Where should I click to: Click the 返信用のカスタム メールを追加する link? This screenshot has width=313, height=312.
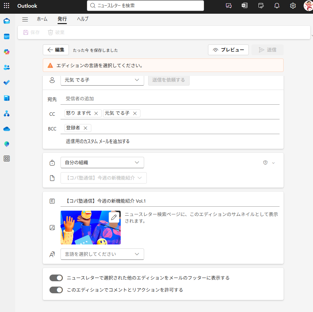[x=98, y=141]
